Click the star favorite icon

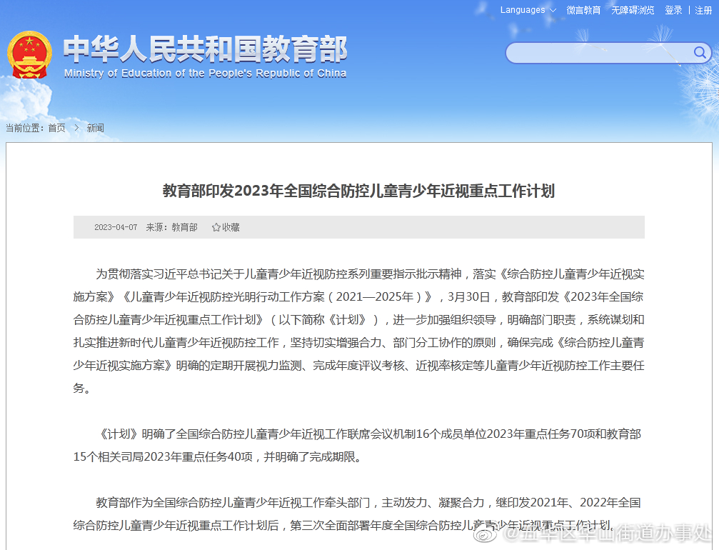[216, 228]
